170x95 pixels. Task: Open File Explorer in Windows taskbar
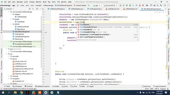(x=15, y=93)
